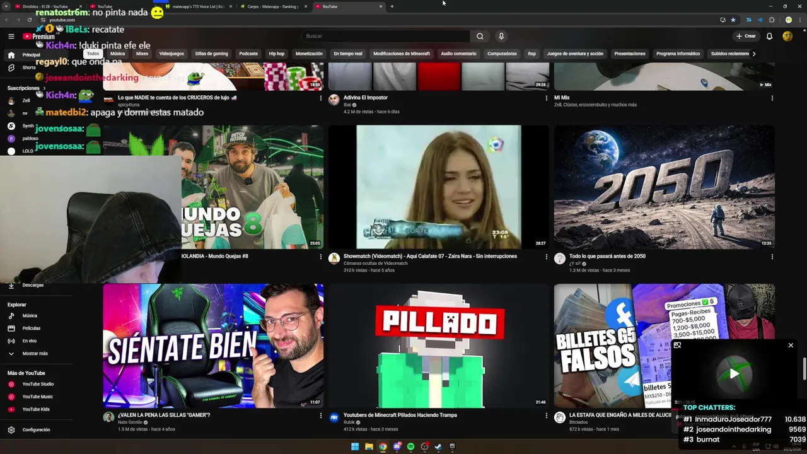Select the Podcasts filter chip

pos(248,54)
